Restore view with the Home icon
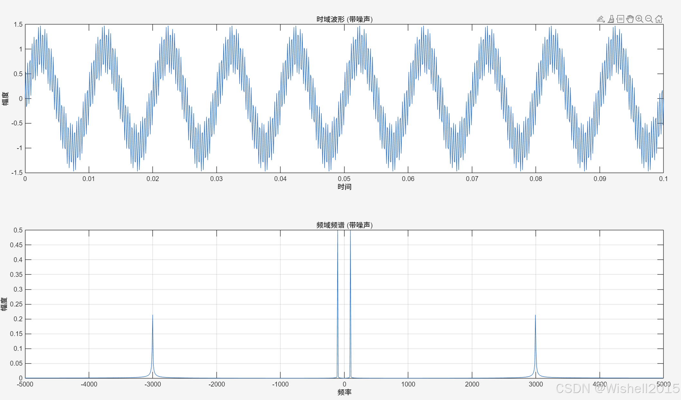The height and width of the screenshot is (400, 681). [659, 19]
